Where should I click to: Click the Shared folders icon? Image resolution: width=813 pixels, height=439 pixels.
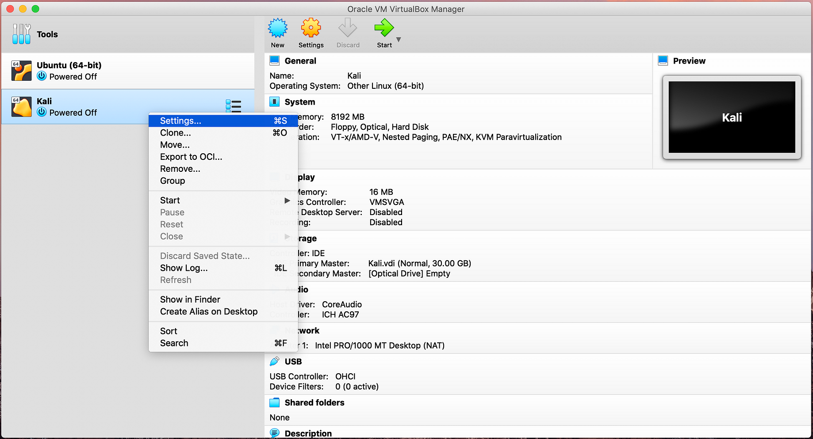click(x=275, y=402)
